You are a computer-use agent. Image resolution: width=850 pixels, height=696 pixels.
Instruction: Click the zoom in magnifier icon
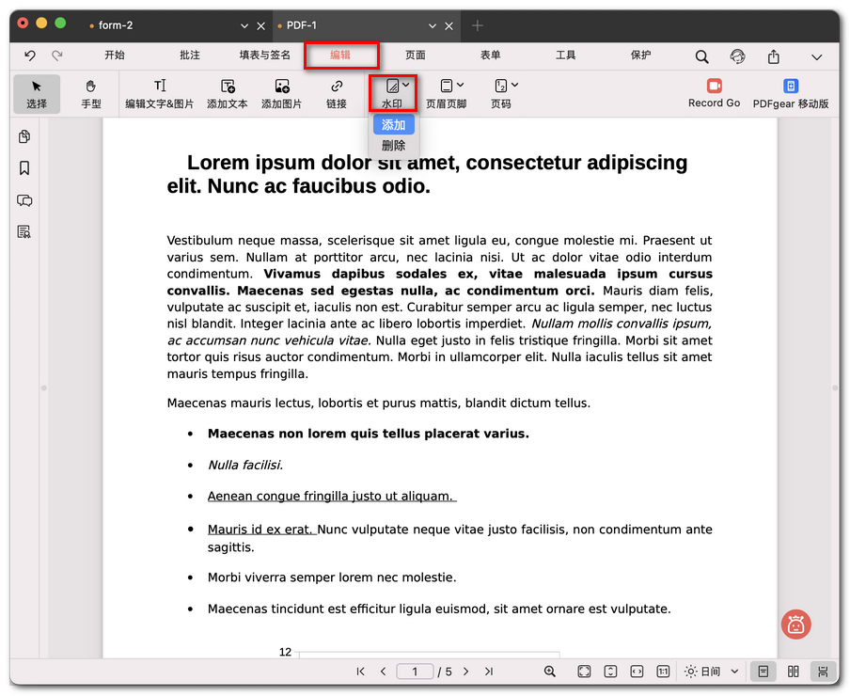550,672
